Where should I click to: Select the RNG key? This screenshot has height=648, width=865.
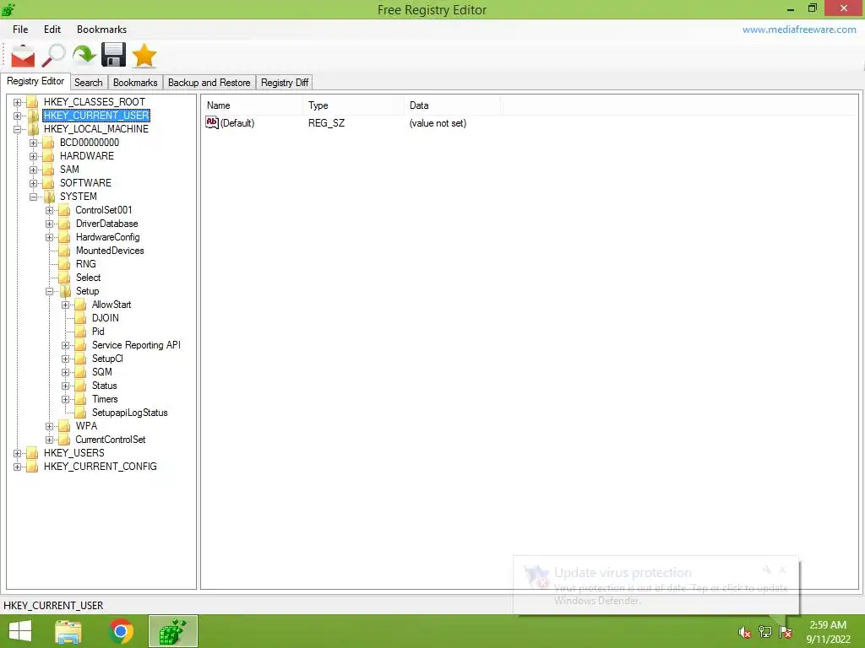(86, 264)
